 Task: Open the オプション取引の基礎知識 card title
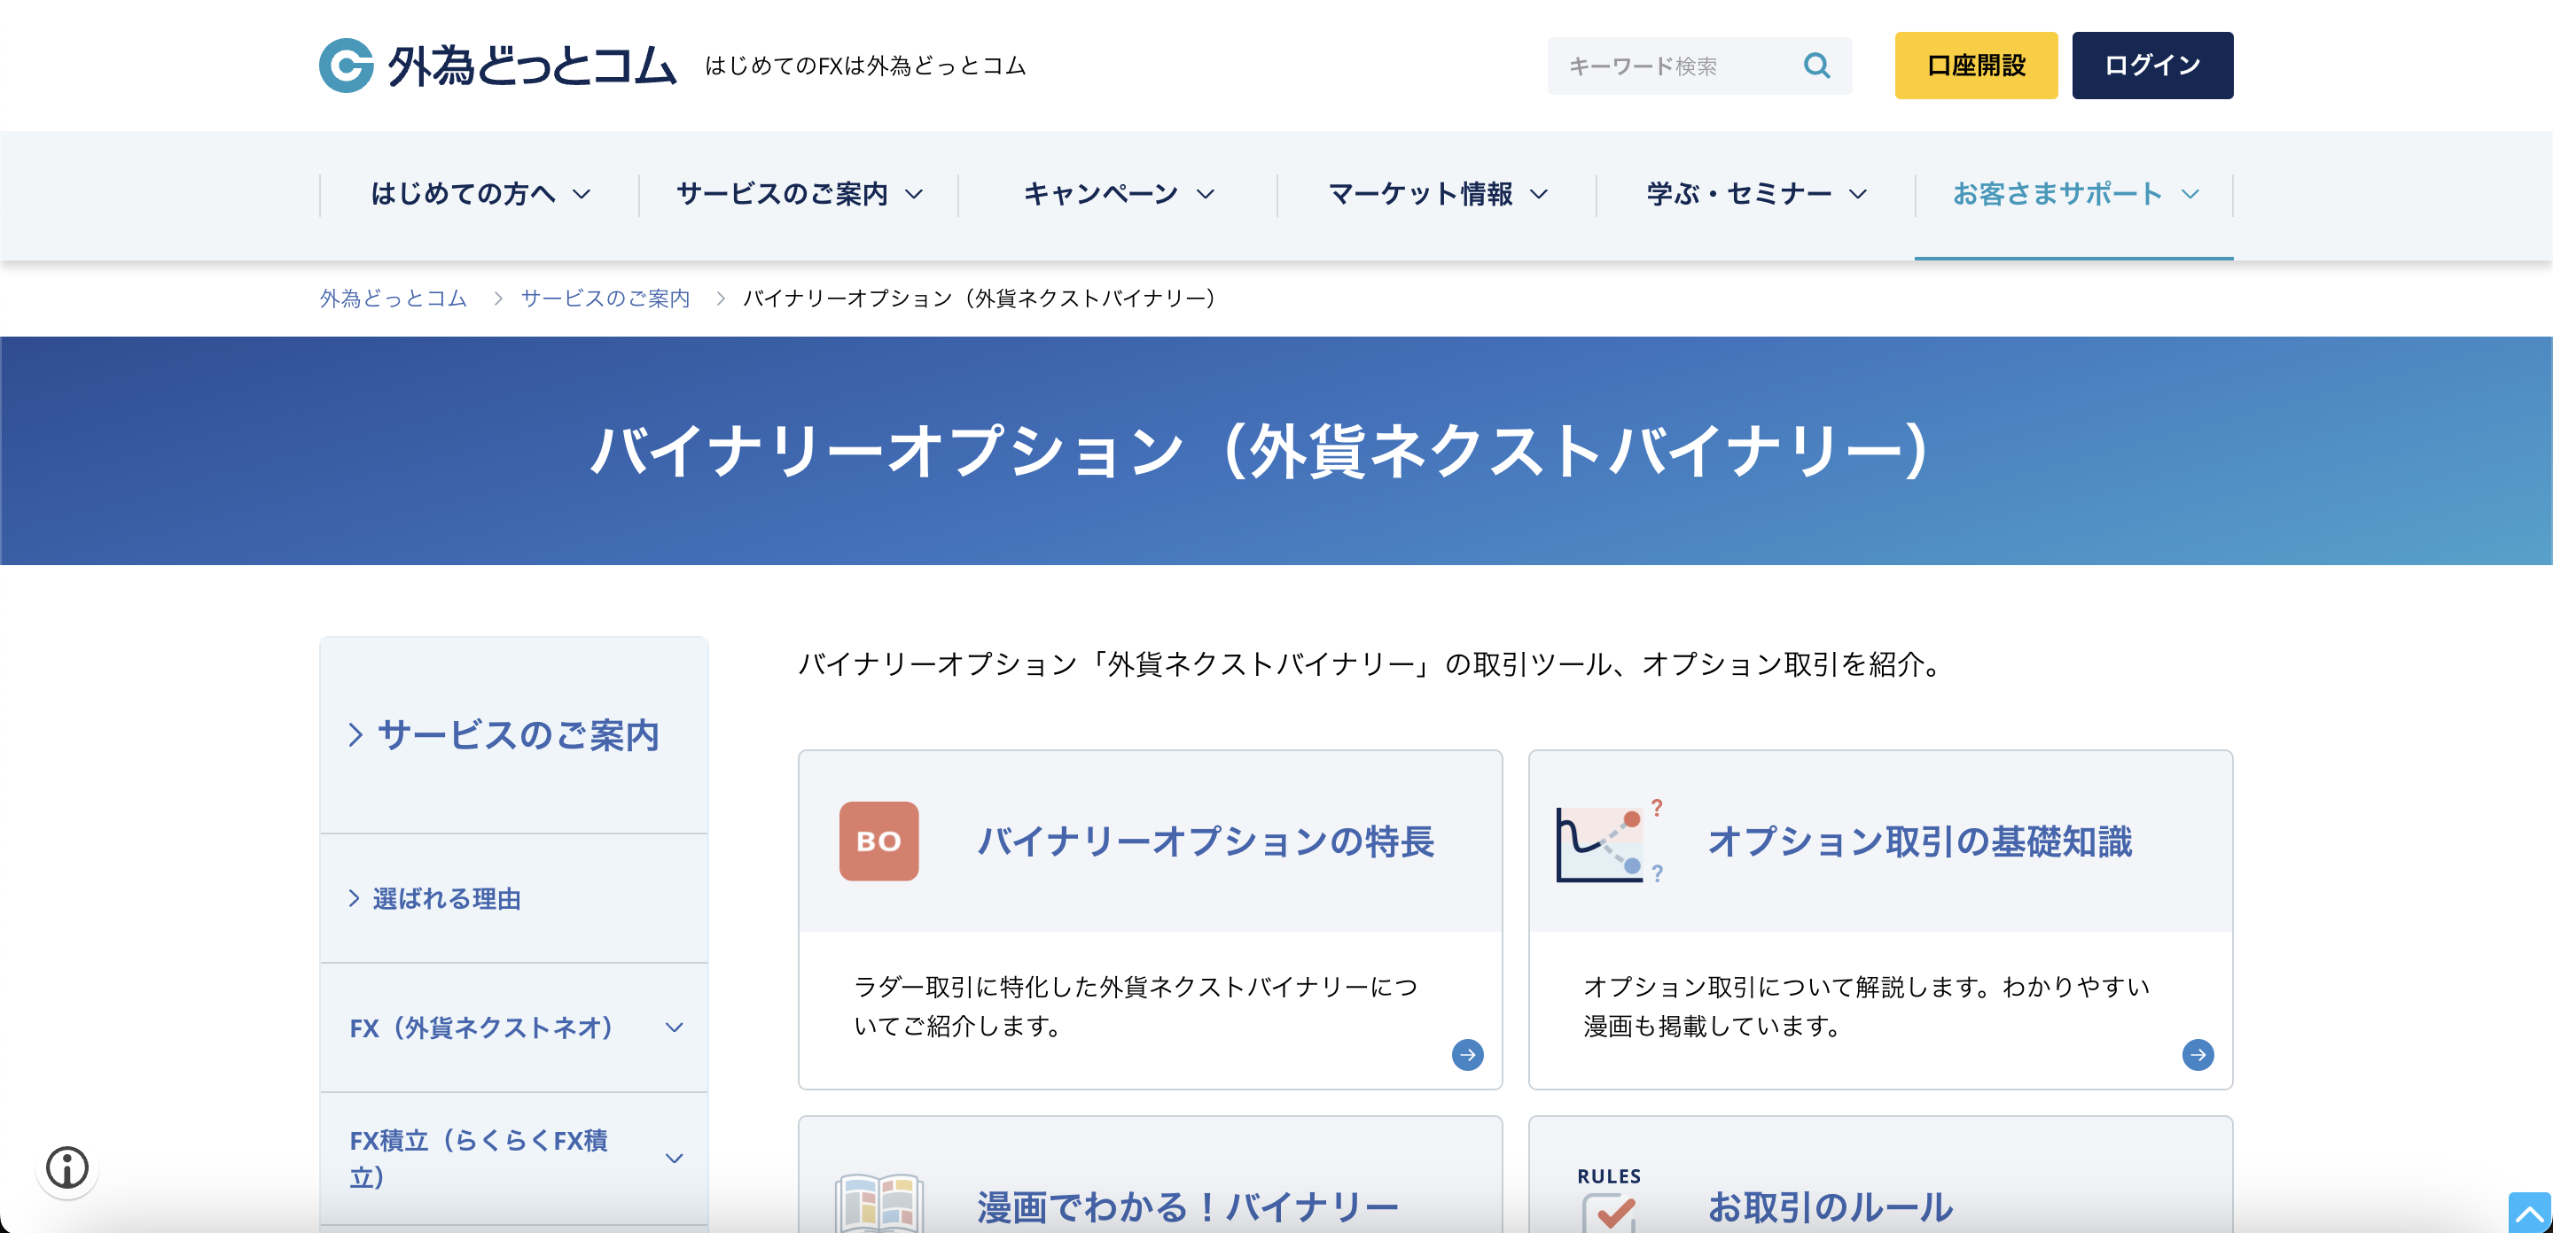[x=1918, y=841]
